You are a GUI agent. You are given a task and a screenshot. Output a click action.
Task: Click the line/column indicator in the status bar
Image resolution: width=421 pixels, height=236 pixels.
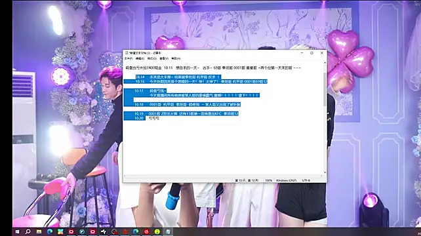coord(247,180)
